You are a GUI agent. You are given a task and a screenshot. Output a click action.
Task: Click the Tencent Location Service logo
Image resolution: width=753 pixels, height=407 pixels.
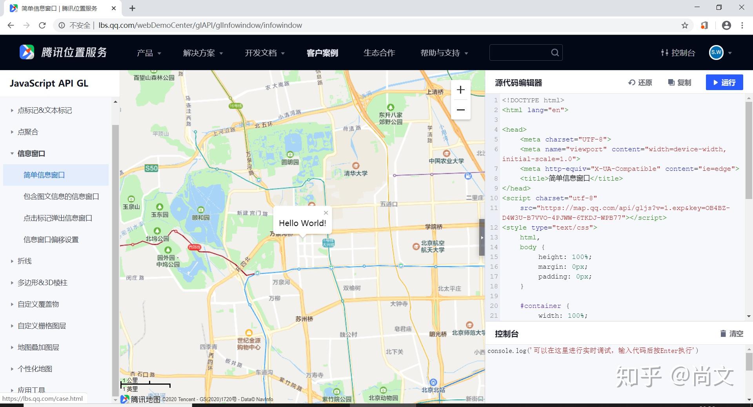tap(63, 52)
